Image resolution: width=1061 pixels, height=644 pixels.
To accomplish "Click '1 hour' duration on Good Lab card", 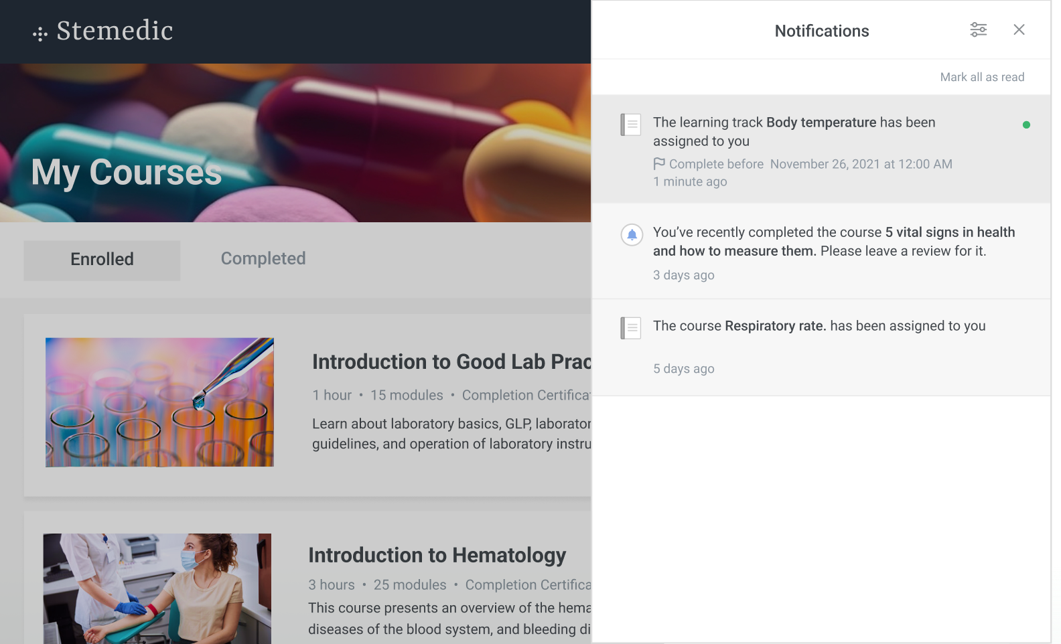I will pyautogui.click(x=332, y=395).
